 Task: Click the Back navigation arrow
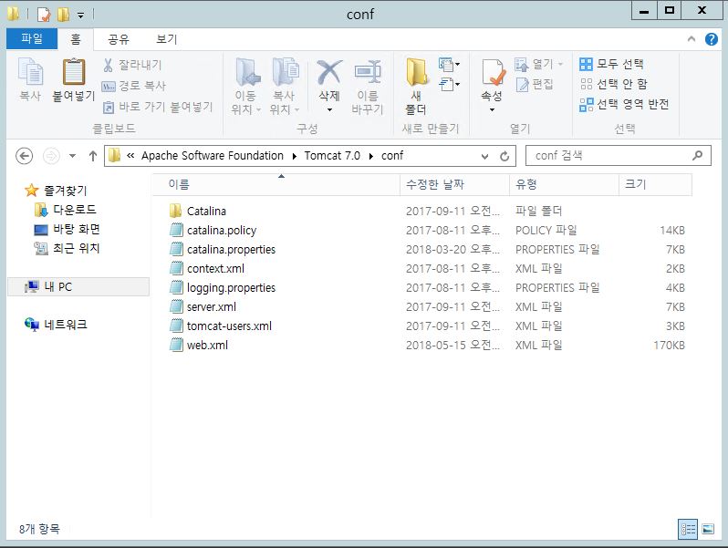[24, 156]
